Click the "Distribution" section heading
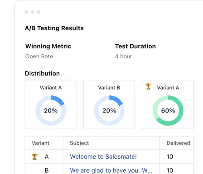The width and height of the screenshot is (203, 174). (x=42, y=74)
